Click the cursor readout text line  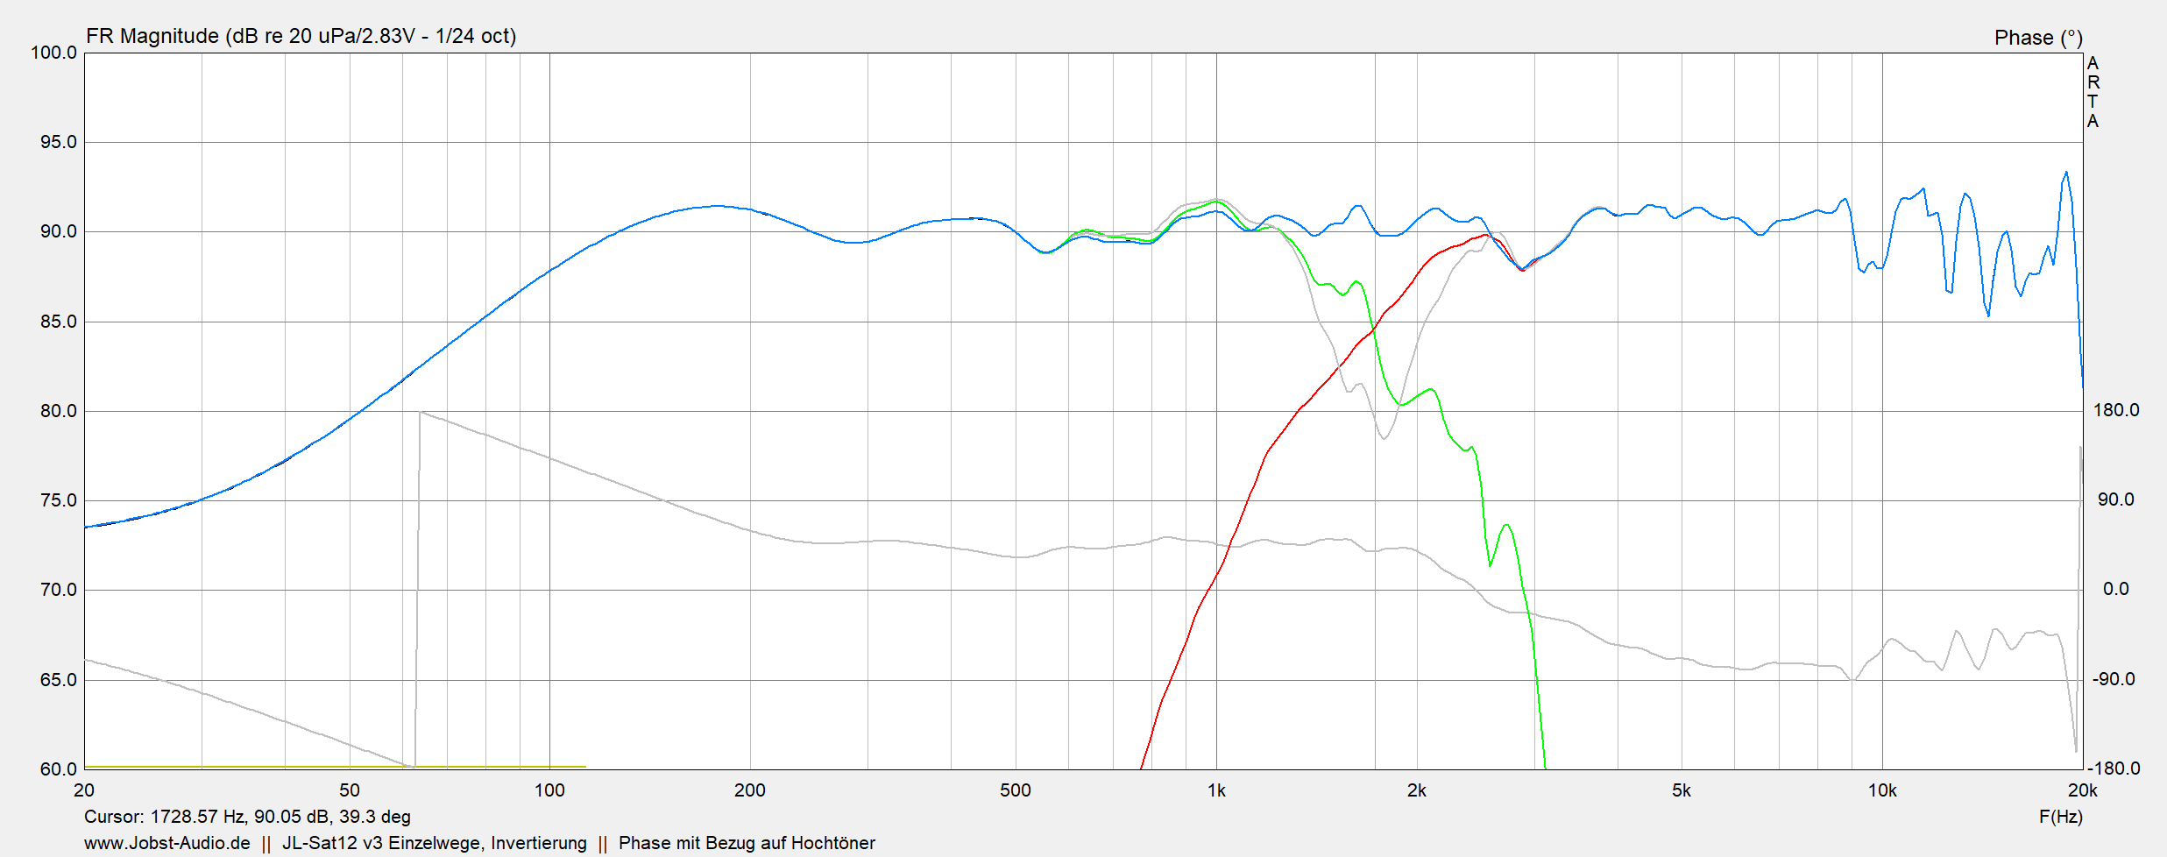[x=247, y=817]
